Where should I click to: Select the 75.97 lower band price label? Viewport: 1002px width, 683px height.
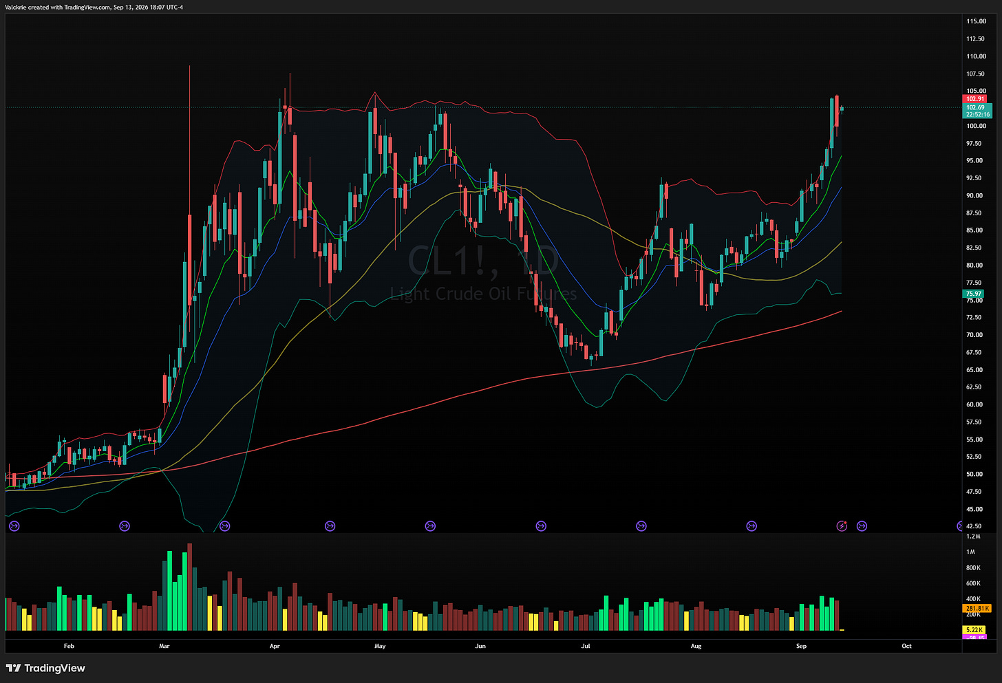pos(974,294)
